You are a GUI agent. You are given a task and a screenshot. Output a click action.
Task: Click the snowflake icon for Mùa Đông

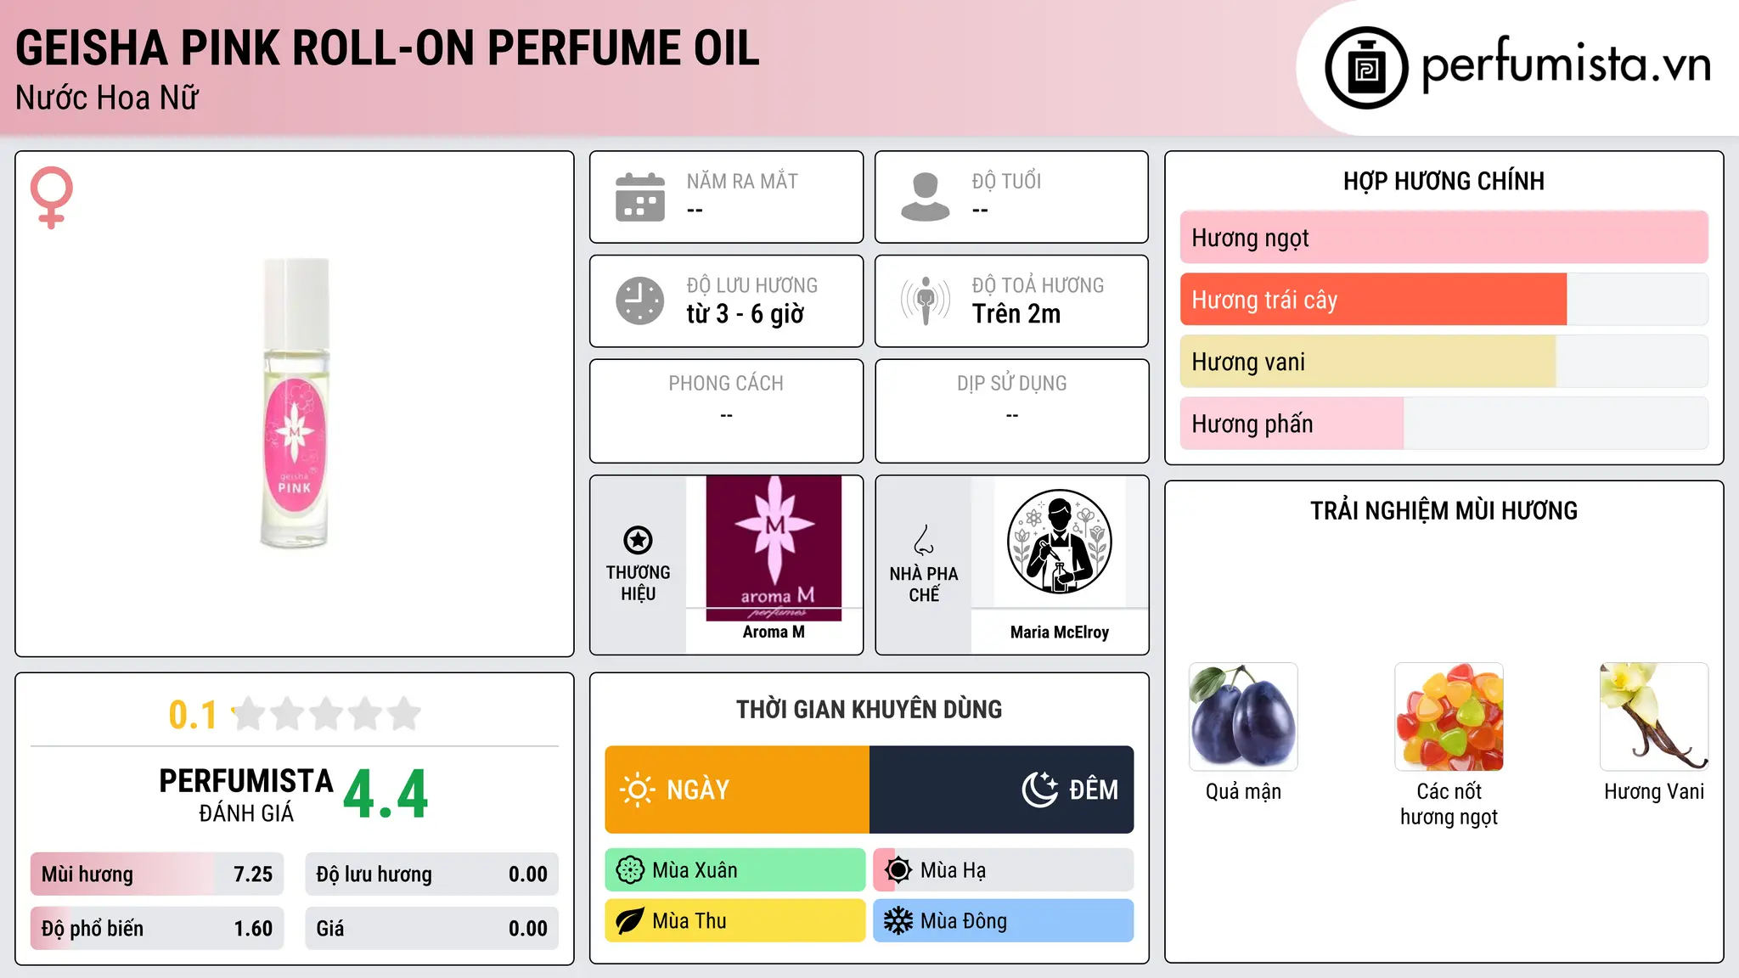[898, 921]
